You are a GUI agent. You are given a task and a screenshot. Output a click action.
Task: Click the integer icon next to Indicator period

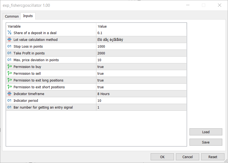coord(9,100)
